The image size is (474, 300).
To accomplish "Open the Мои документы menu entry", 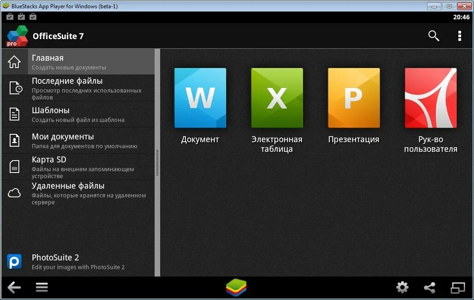I will [78, 140].
